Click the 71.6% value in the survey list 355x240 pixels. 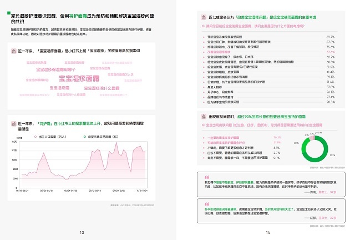[331, 82]
